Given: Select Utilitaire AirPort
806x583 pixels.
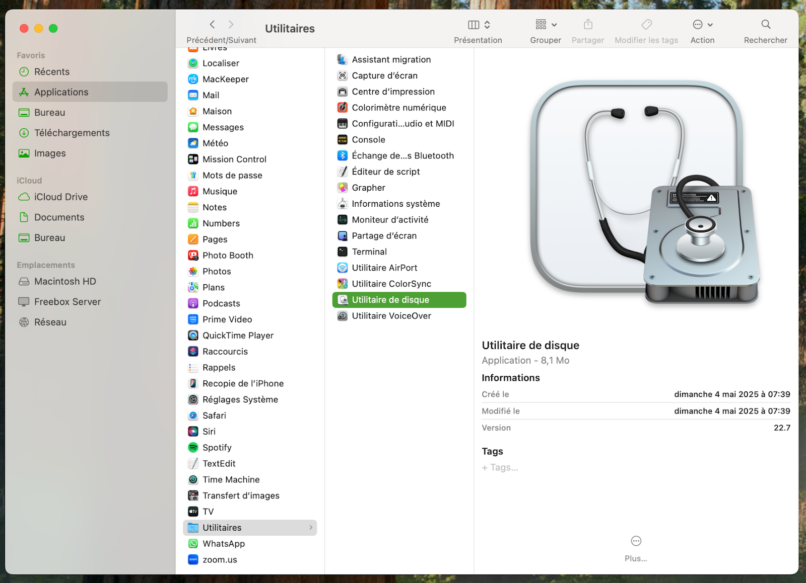Looking at the screenshot, I should pyautogui.click(x=384, y=268).
